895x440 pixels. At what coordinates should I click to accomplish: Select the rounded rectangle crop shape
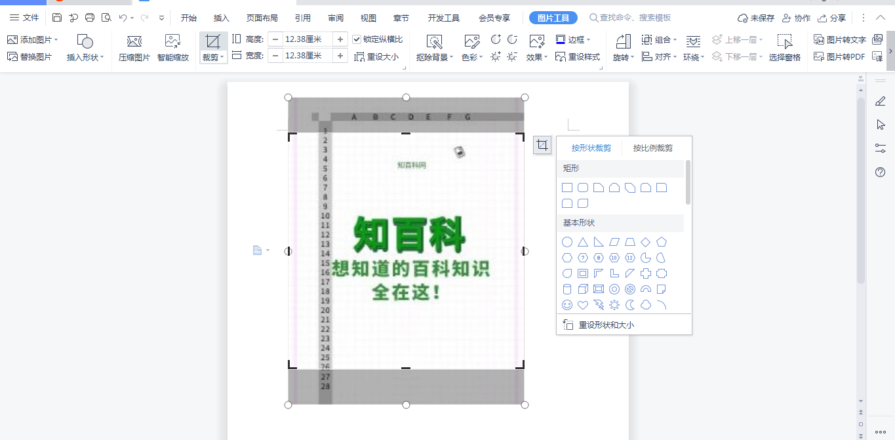582,188
